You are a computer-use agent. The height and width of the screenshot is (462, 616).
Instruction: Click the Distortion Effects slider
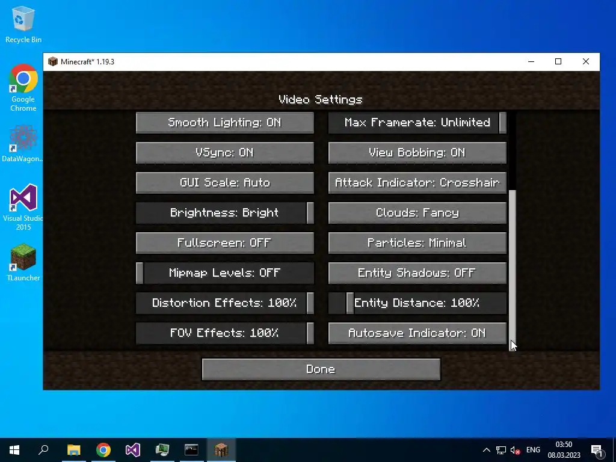(x=225, y=303)
